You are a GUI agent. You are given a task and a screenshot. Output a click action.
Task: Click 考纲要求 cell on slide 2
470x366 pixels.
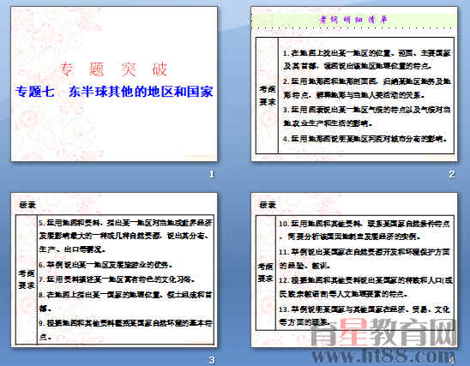click(267, 95)
